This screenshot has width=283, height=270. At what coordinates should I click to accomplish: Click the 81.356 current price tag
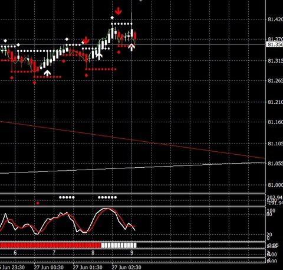[x=275, y=44]
